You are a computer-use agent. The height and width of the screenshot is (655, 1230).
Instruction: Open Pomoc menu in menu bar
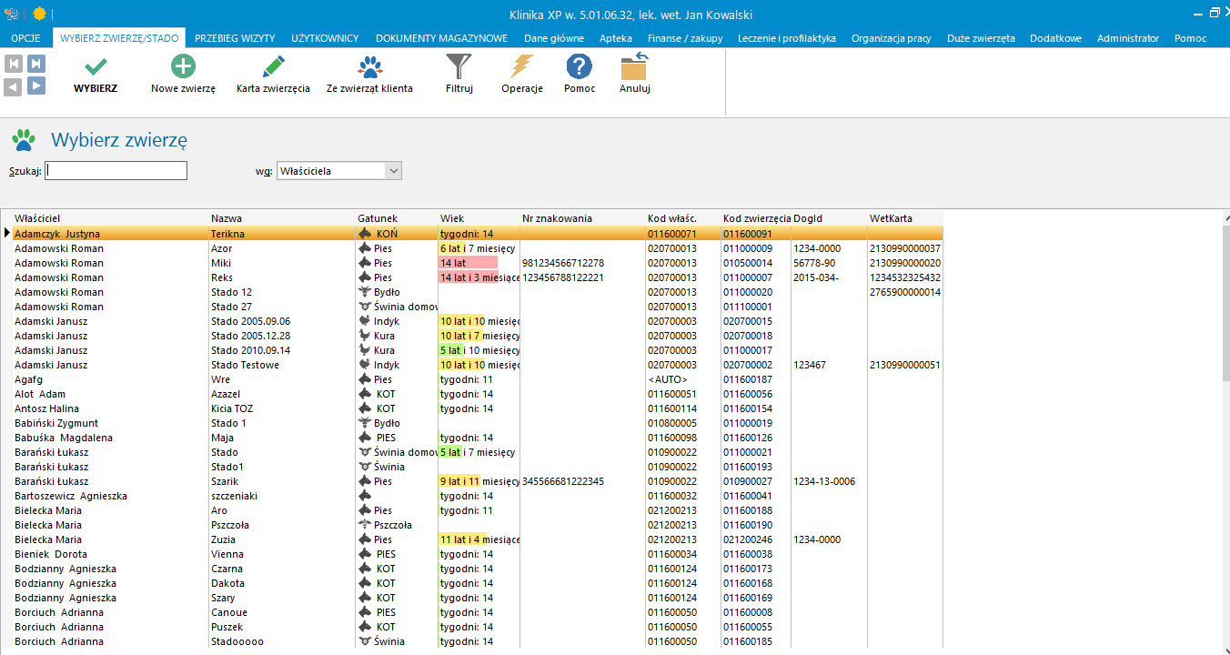point(1191,38)
